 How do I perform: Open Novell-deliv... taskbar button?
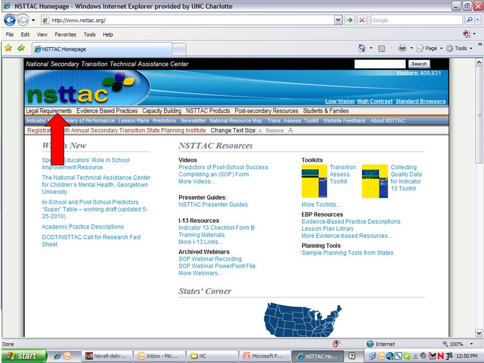107,356
